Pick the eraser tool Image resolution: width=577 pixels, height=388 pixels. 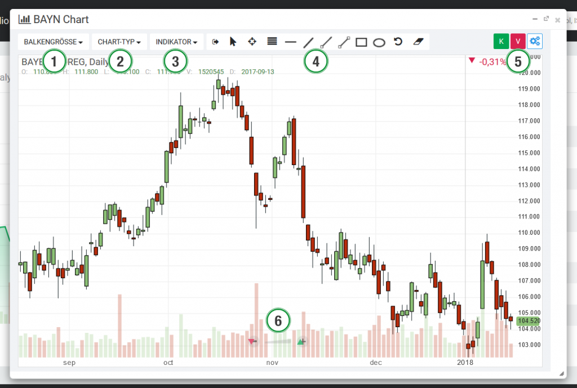pos(419,42)
